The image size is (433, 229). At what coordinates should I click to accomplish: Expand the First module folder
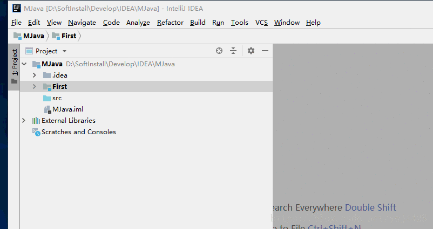pos(34,87)
